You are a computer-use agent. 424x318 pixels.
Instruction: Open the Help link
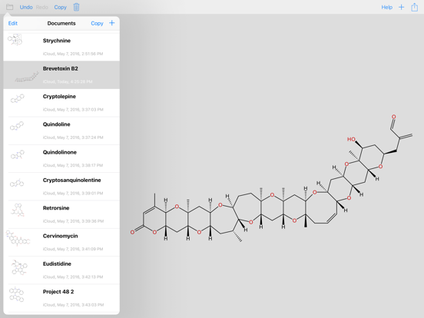pos(386,8)
